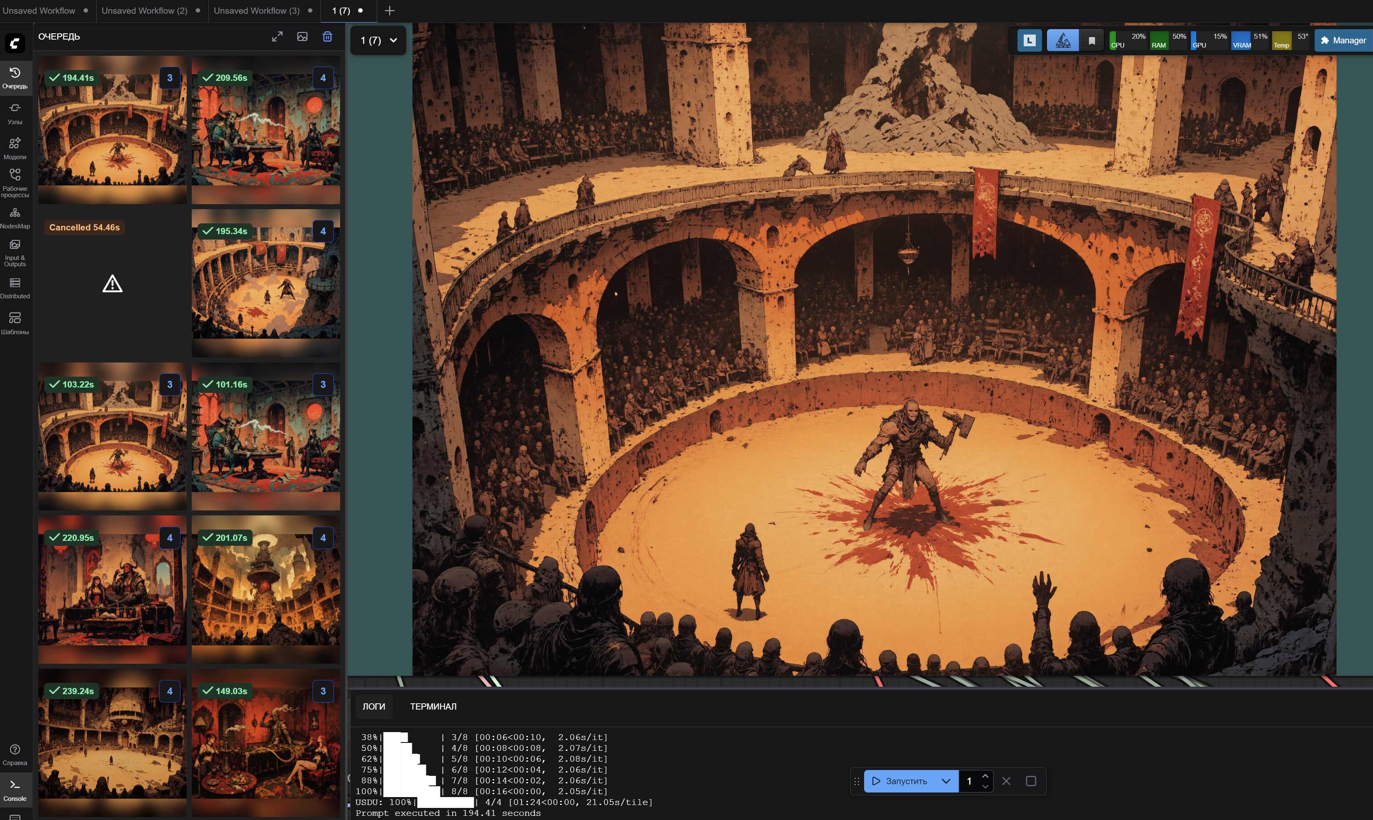Image resolution: width=1373 pixels, height=820 pixels.
Task: Open the Distributed sidebar panel
Action: (15, 287)
